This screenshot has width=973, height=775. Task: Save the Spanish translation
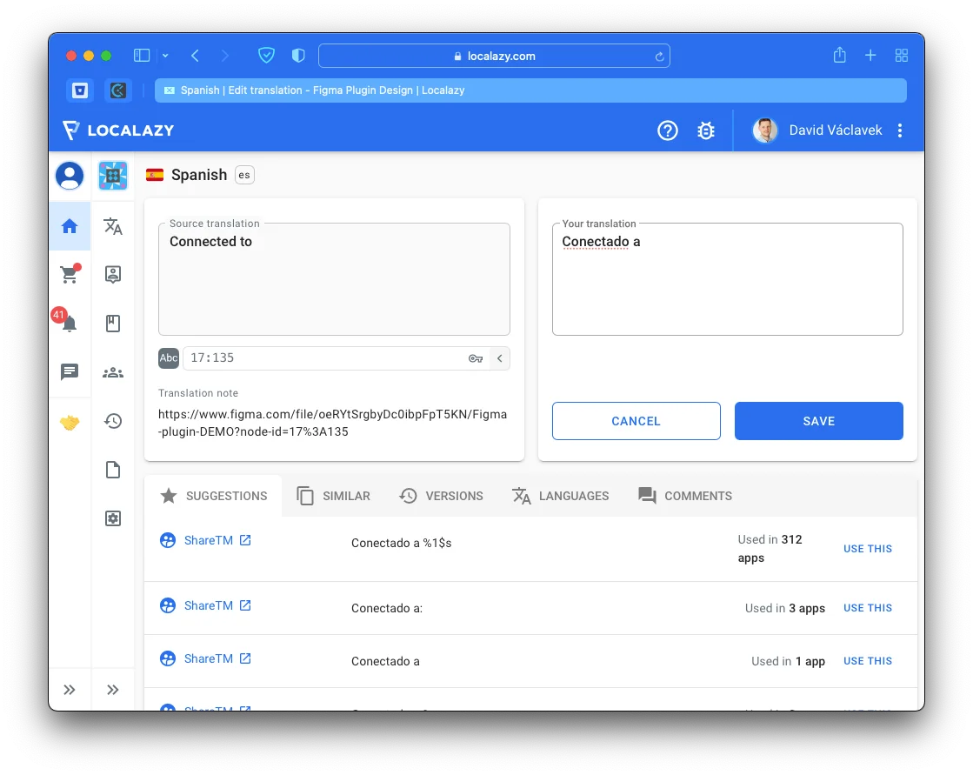(x=818, y=421)
